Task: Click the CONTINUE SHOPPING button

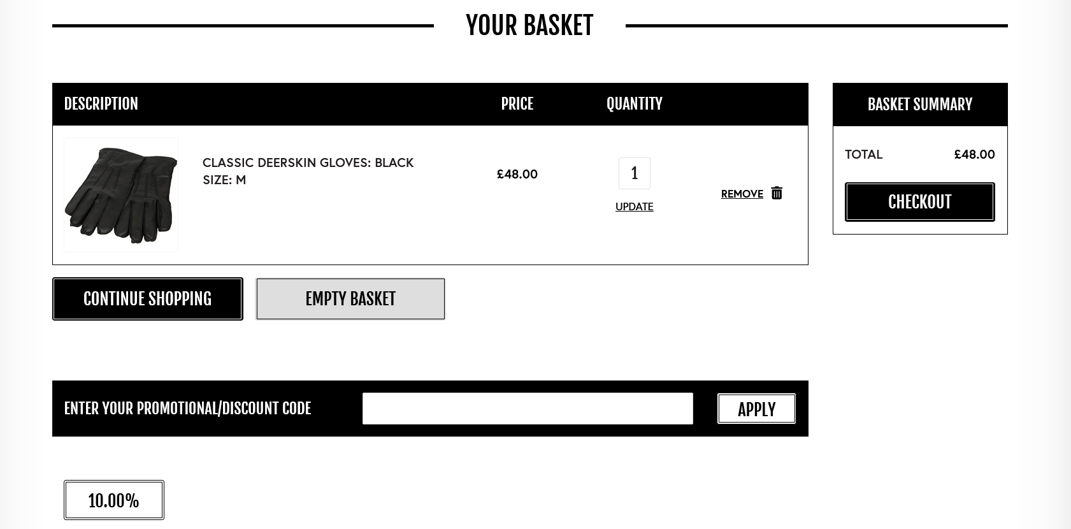Action: [x=147, y=299]
